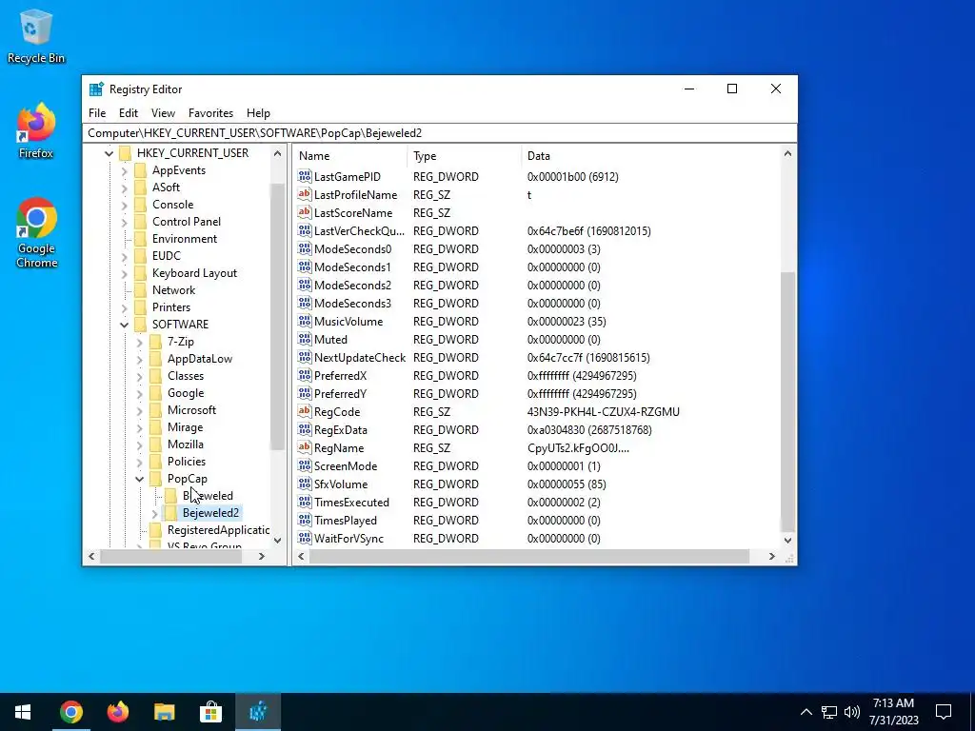The height and width of the screenshot is (731, 975).
Task: Open the Windows Start menu
Action: click(23, 712)
